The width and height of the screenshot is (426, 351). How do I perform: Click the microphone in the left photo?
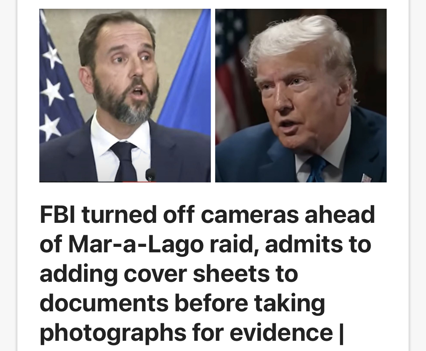click(150, 175)
